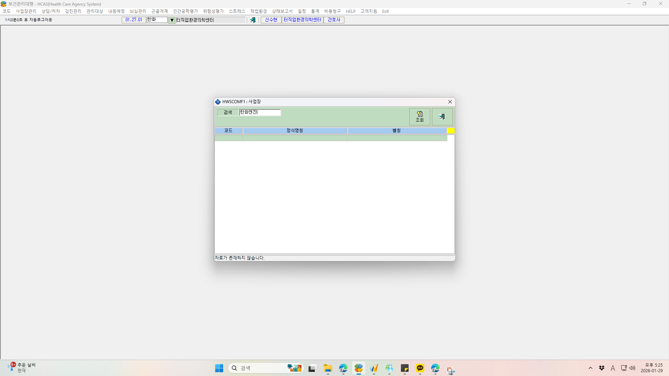Open the Windows Start menu
Viewport: 669px width, 376px height.
[219, 368]
